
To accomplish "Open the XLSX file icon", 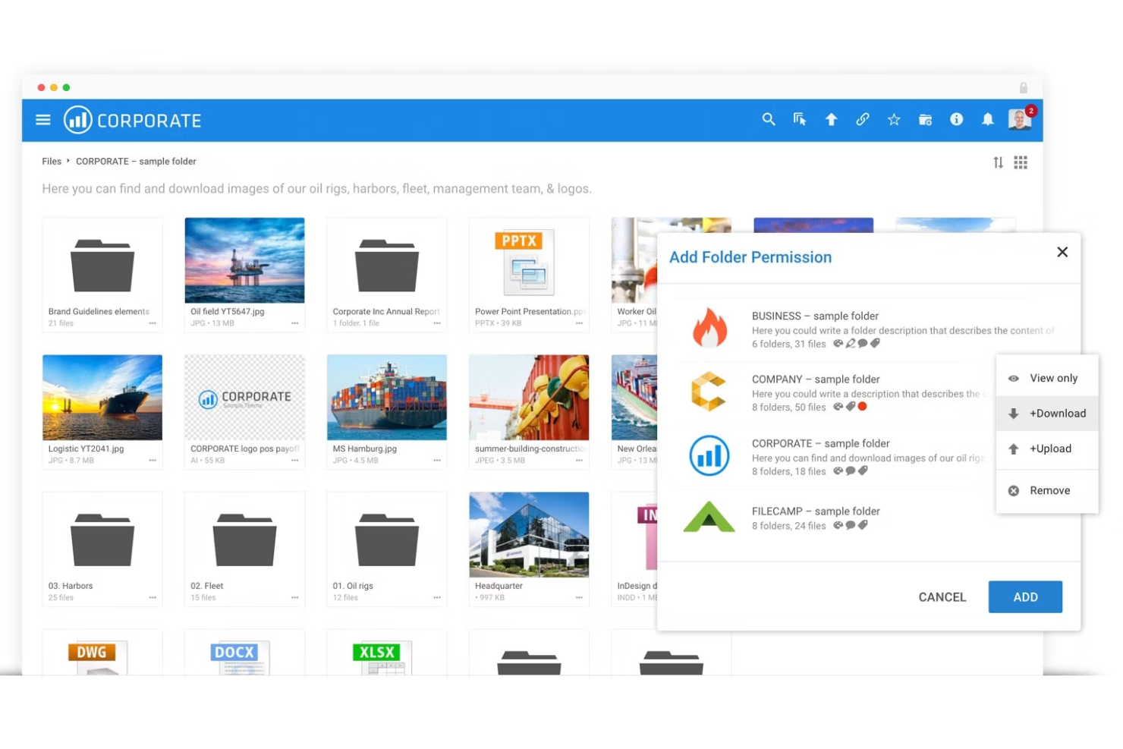I will point(382,657).
